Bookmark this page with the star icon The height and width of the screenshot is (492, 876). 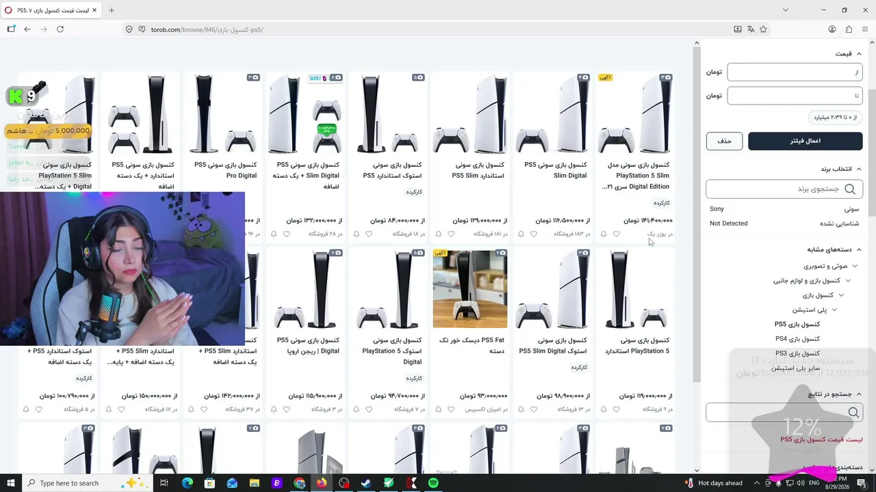click(x=764, y=29)
